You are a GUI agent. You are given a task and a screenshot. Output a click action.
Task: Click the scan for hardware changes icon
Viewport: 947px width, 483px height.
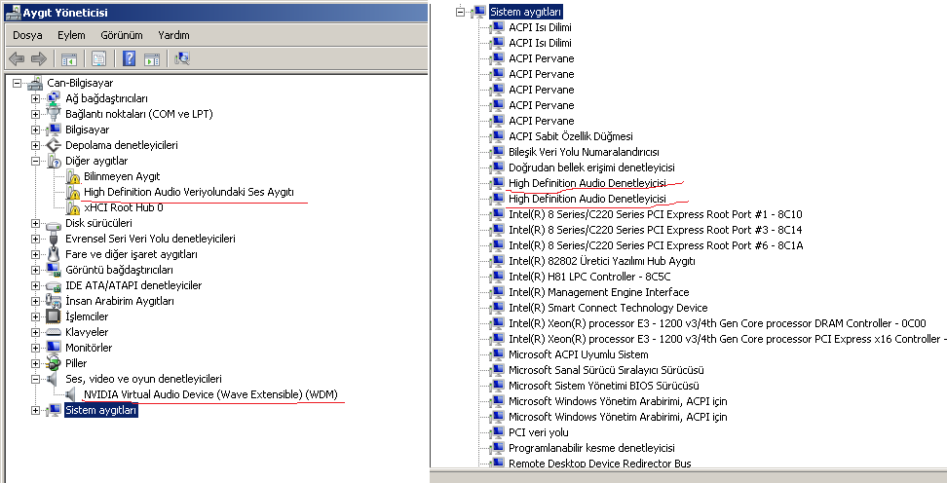point(182,58)
